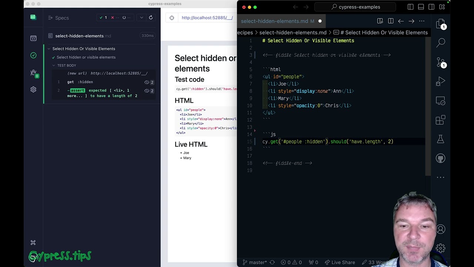Open Source Control view in the activity bar
The width and height of the screenshot is (474, 267).
pyautogui.click(x=441, y=62)
